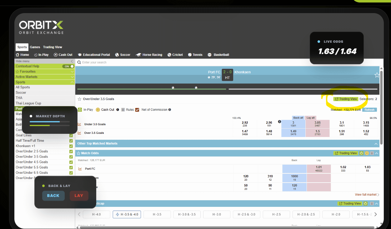Open View full market link
The width and height of the screenshot is (391, 229).
pyautogui.click(x=367, y=195)
